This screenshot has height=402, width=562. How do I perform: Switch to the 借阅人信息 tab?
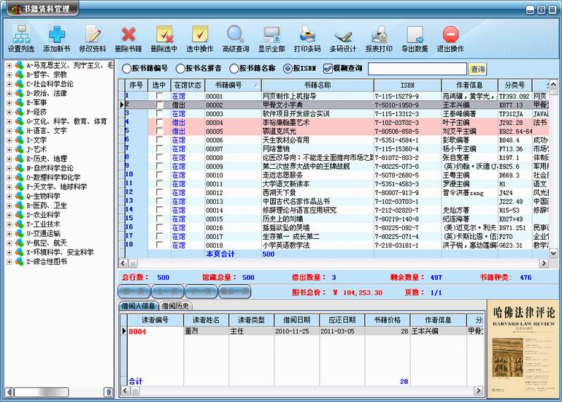pos(139,306)
